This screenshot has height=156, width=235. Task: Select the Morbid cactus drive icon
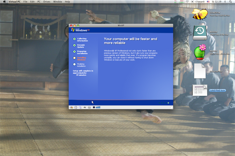tap(200, 52)
